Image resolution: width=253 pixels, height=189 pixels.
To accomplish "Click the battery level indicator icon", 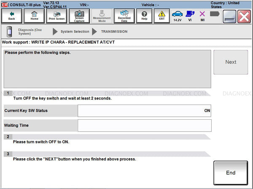I will 215,14.
